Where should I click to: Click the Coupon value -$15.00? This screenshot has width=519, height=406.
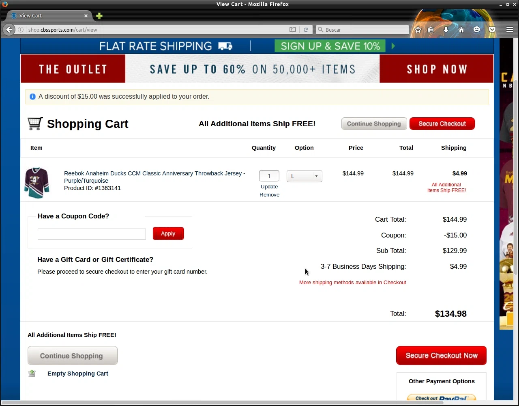coord(455,235)
